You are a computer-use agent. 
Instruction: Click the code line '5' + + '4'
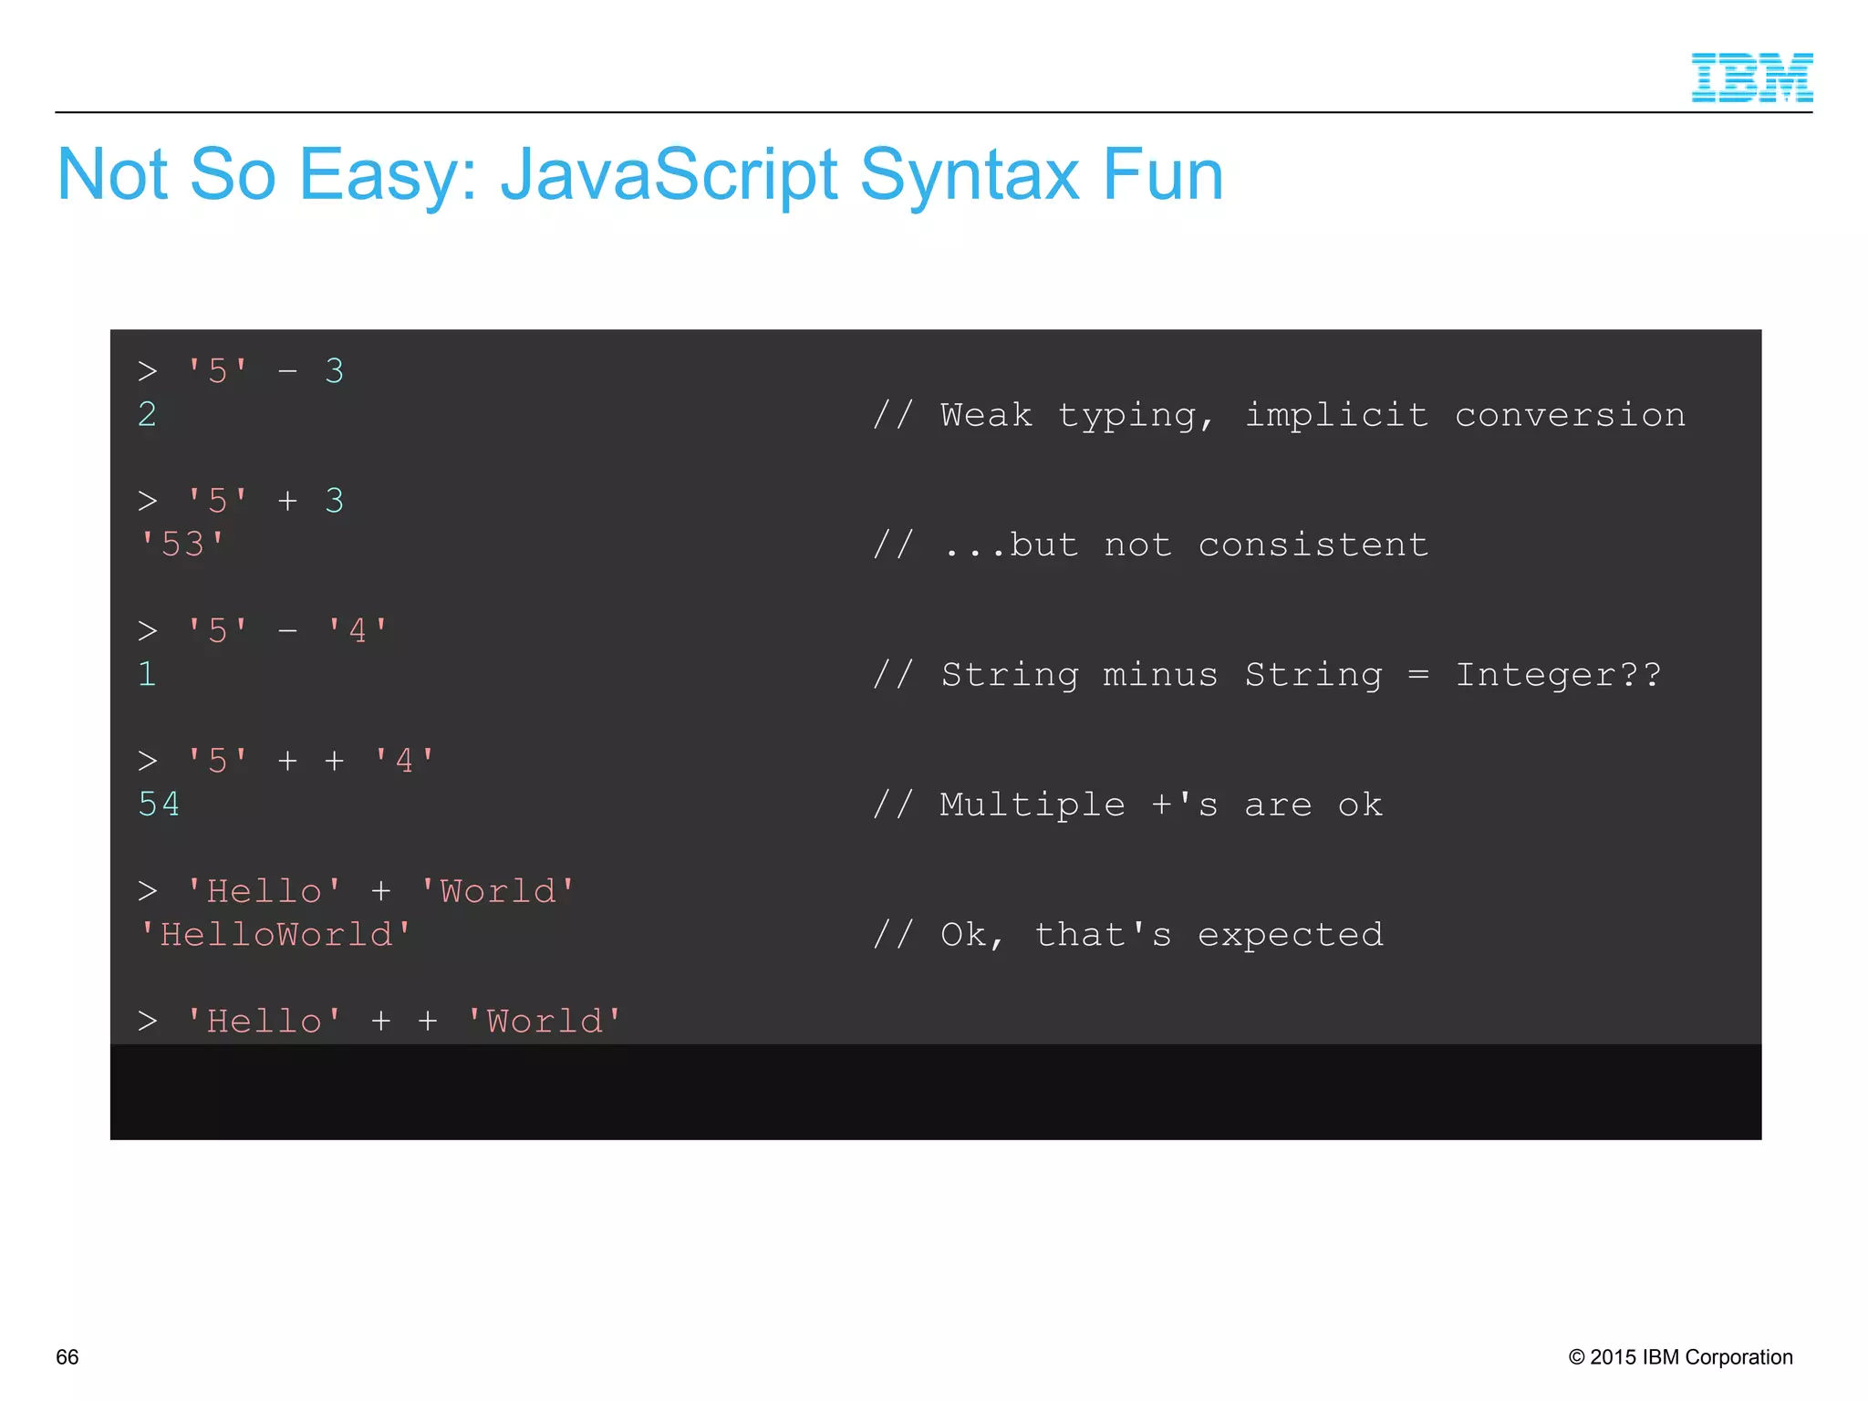pyautogui.click(x=287, y=761)
